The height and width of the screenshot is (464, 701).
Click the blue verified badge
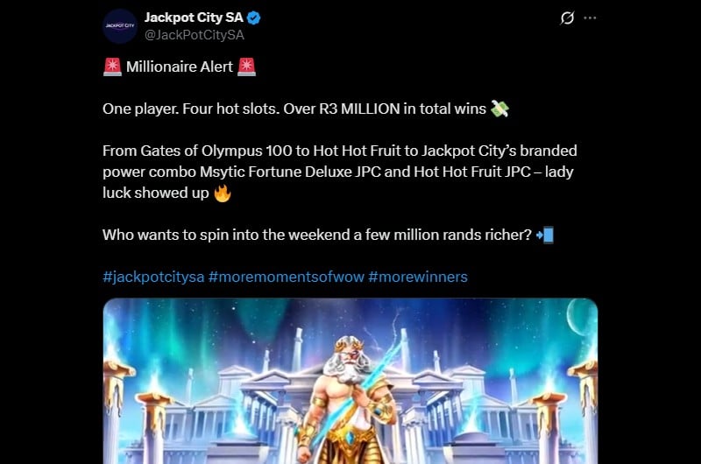pos(254,18)
